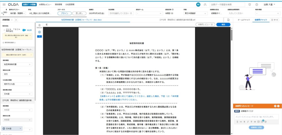
Task: Open the 契約類型 秘密保持契約書 dropdown
Action: (17, 64)
